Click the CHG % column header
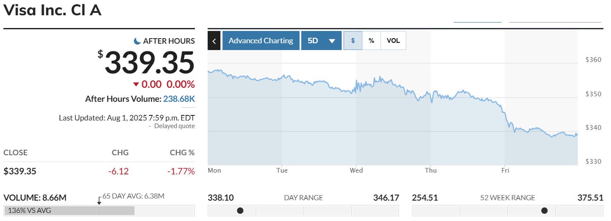Viewport: 611px width, 221px height. point(182,153)
